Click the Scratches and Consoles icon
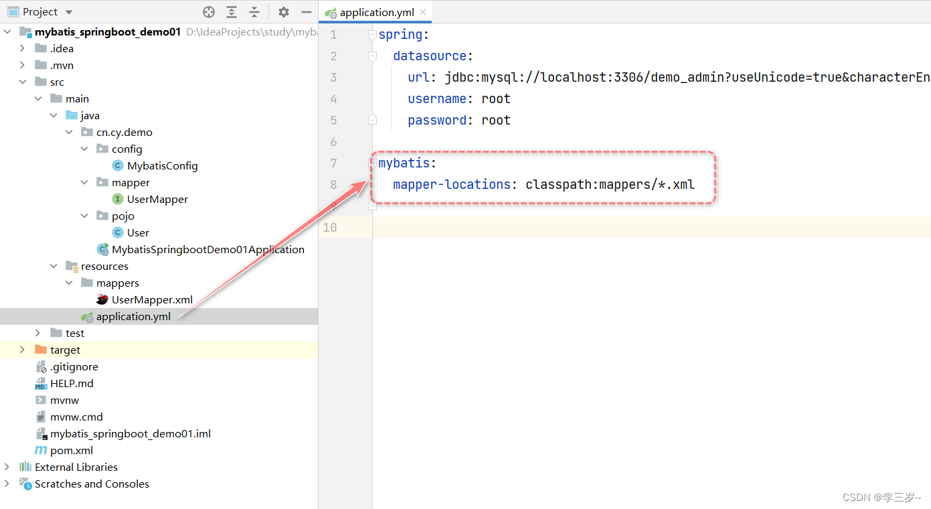 pos(25,484)
